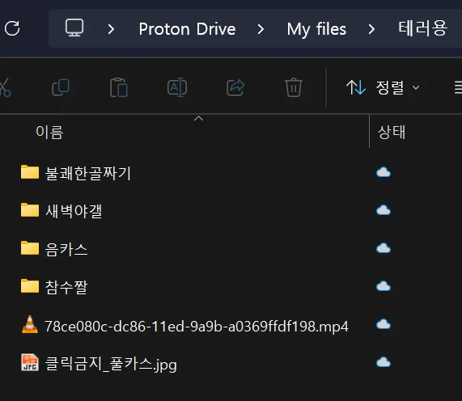
Task: Click the VLC cone icon of the mp4 file
Action: click(x=30, y=324)
